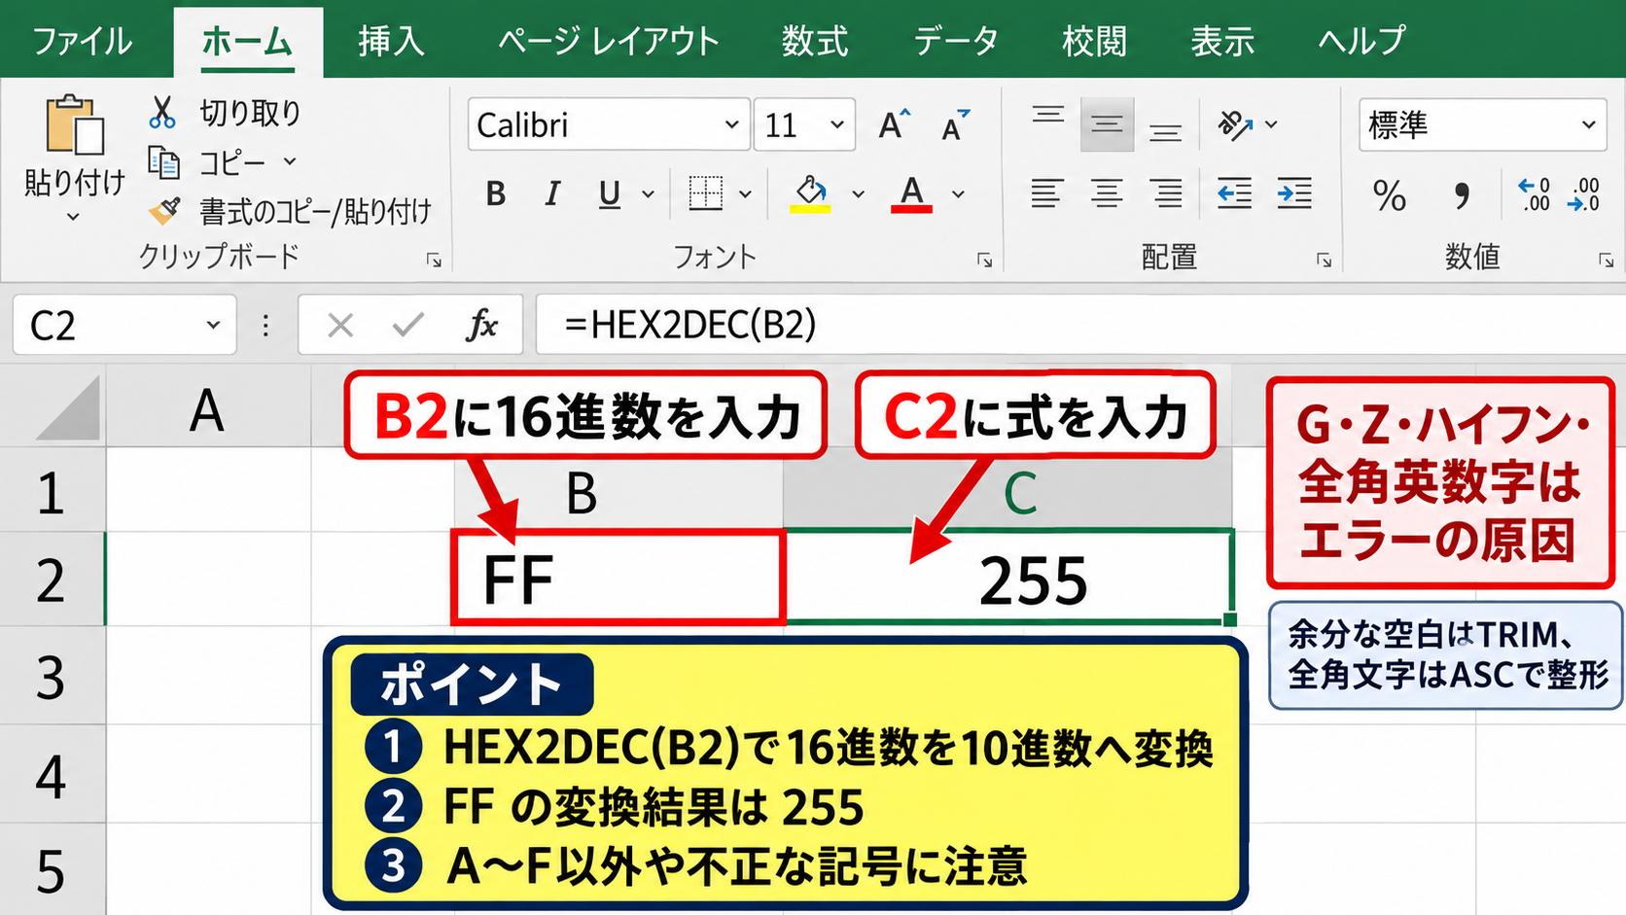This screenshot has height=915, width=1626.
Task: Increase font size with the larger A icon
Action: 894,124
